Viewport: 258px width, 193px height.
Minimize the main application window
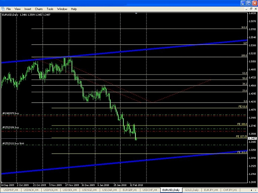[243, 3]
